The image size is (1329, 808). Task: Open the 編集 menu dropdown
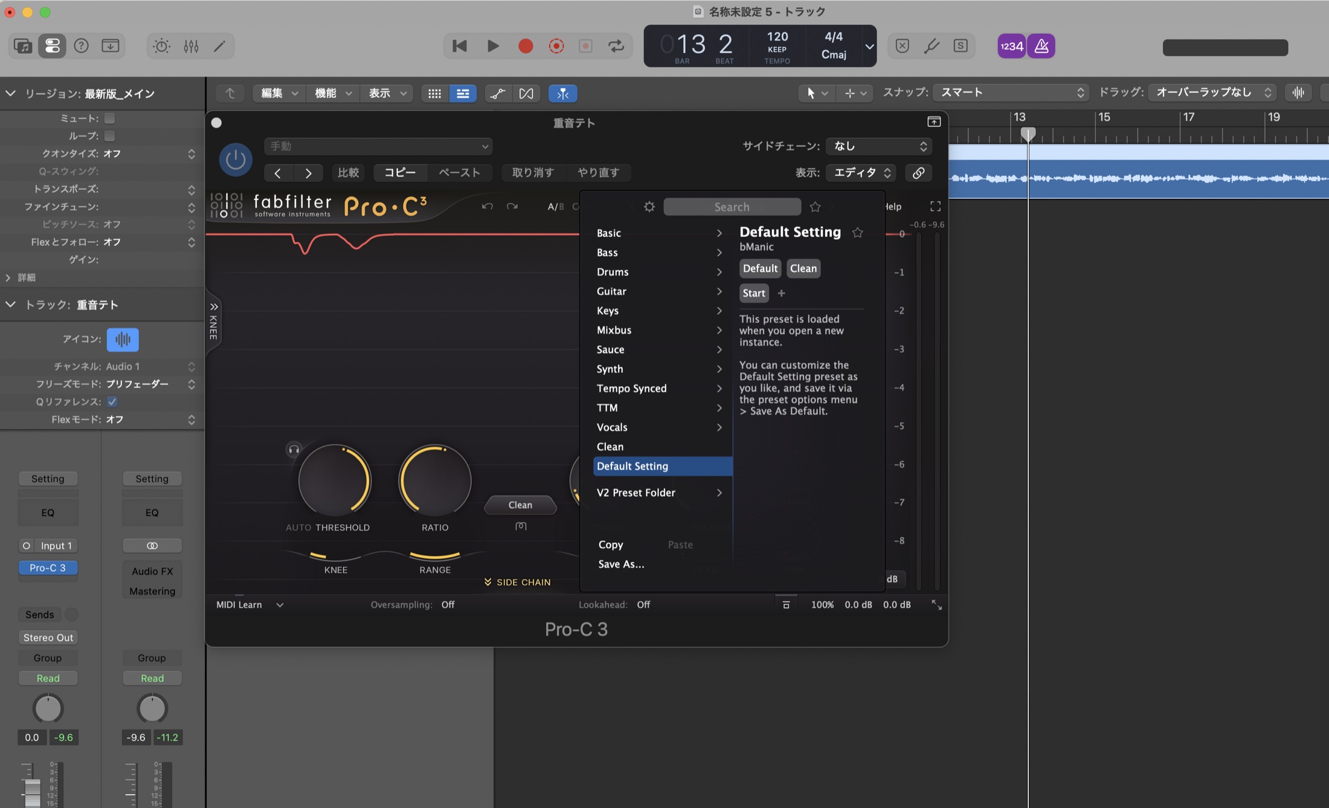tap(279, 93)
